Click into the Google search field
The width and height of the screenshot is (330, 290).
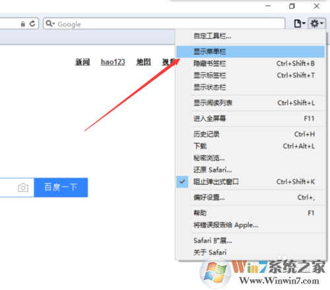tap(164, 23)
